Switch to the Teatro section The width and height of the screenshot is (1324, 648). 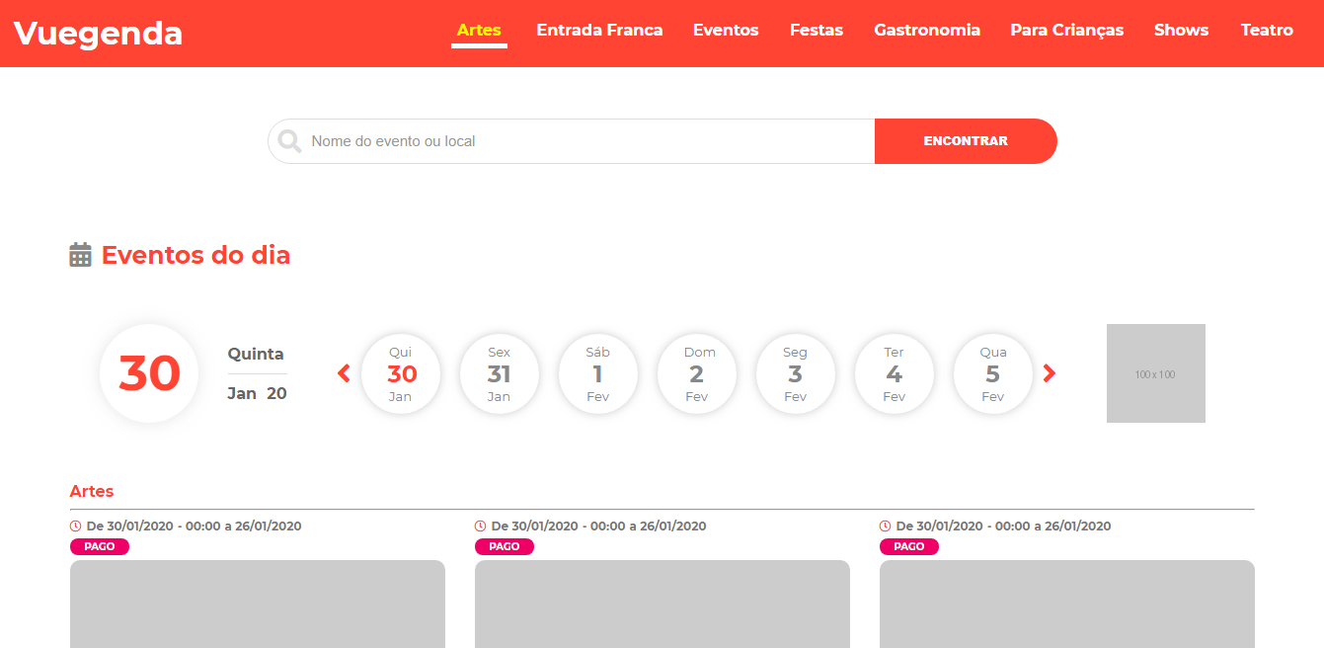point(1267,30)
